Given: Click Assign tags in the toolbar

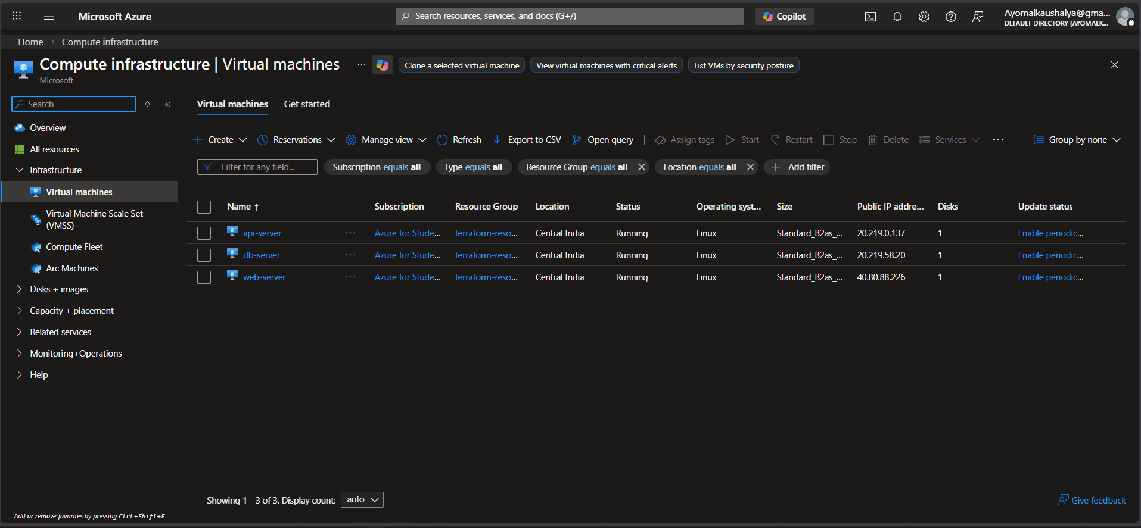Looking at the screenshot, I should coord(685,140).
